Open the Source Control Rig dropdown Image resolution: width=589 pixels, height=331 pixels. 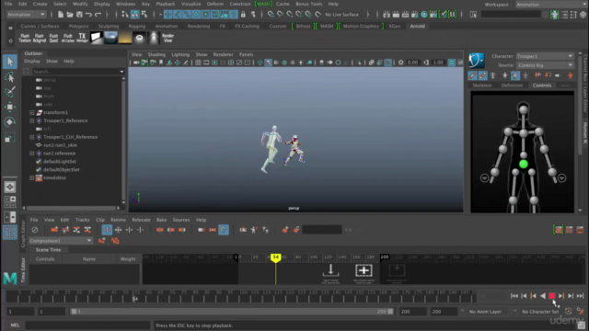[545, 65]
